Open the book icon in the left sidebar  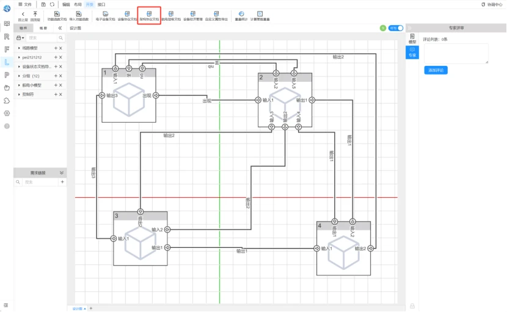pos(7,24)
